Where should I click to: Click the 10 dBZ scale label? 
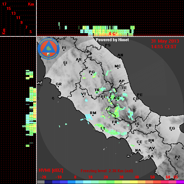click(x=91, y=177)
